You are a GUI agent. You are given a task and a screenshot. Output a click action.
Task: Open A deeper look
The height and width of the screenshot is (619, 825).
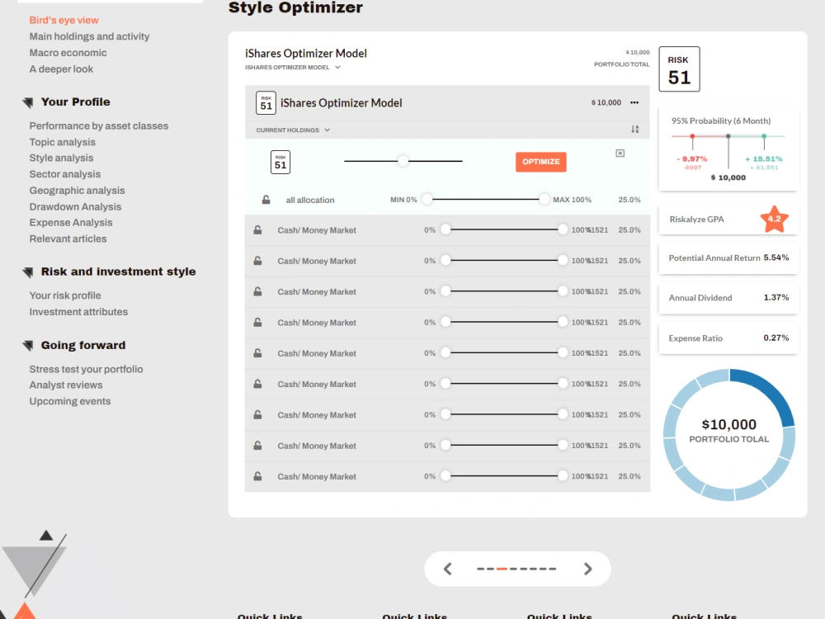click(61, 69)
